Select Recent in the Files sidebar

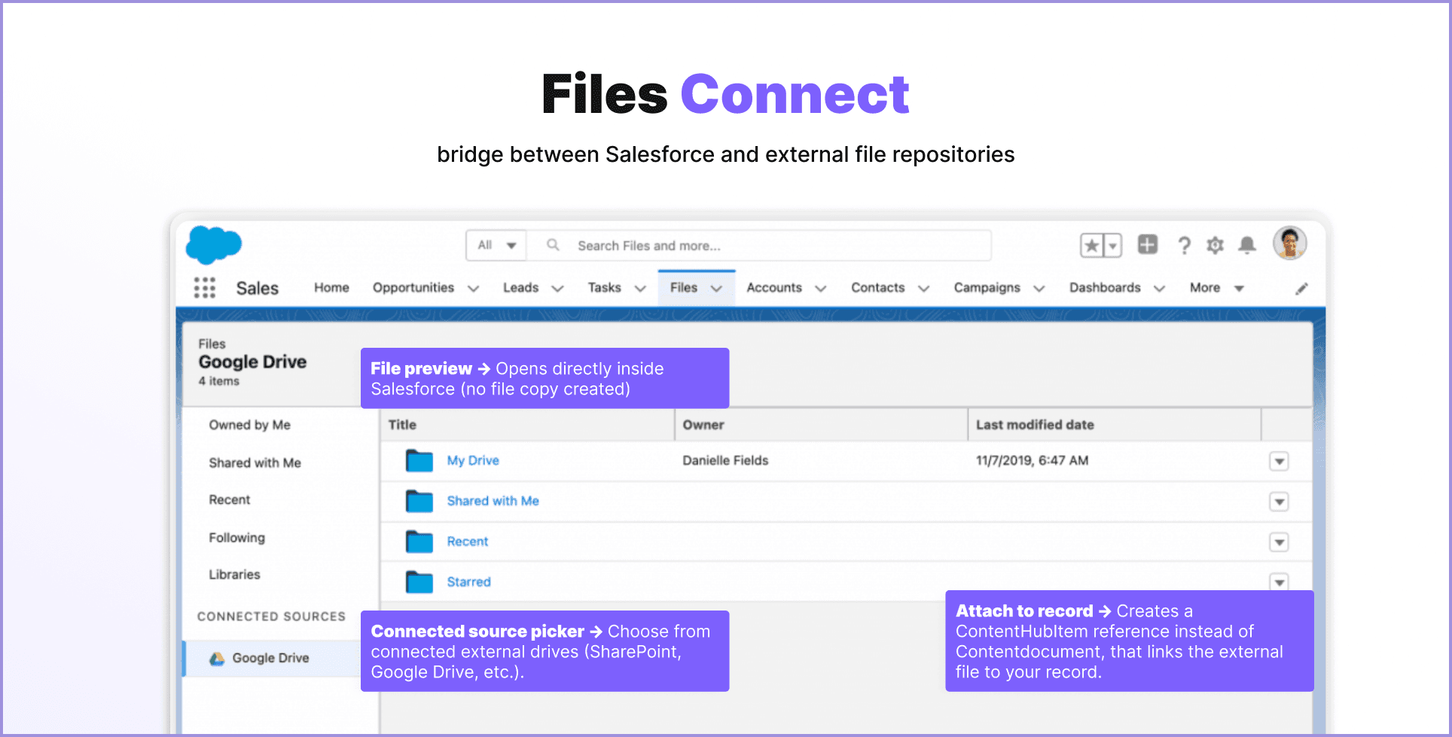pyautogui.click(x=229, y=499)
